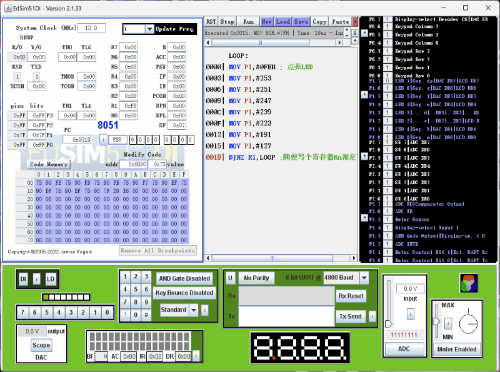Toggle switch 6 in the switch bank
The height and width of the screenshot is (372, 500).
coord(35,313)
